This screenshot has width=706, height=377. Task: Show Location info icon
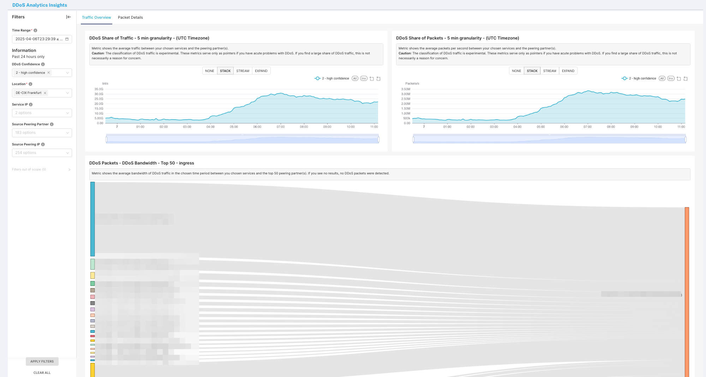coord(30,84)
